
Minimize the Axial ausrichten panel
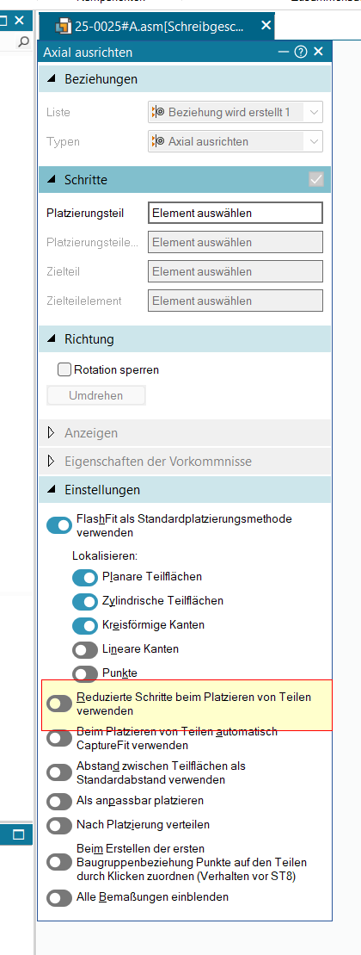click(283, 52)
